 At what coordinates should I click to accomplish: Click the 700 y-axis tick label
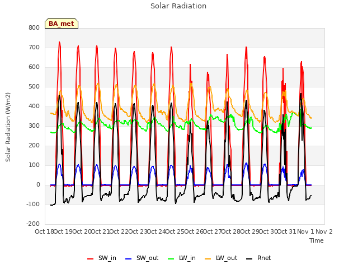coord(34,47)
